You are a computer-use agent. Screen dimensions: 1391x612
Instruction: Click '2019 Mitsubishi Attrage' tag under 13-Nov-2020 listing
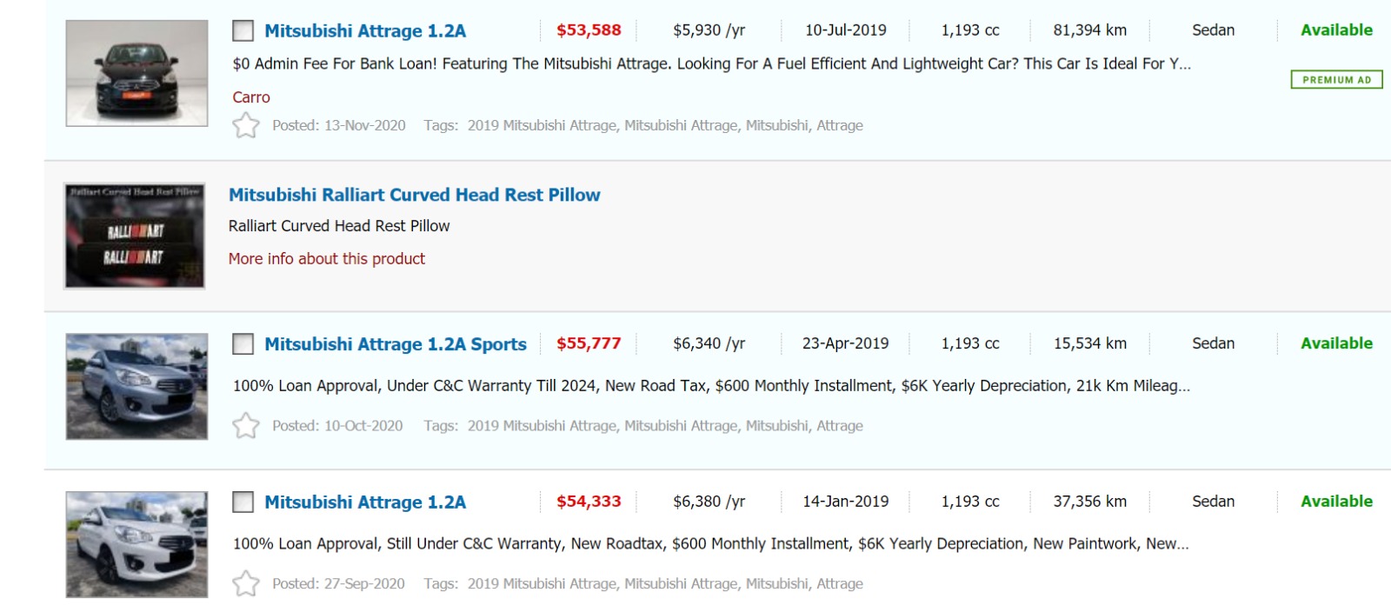(x=542, y=126)
